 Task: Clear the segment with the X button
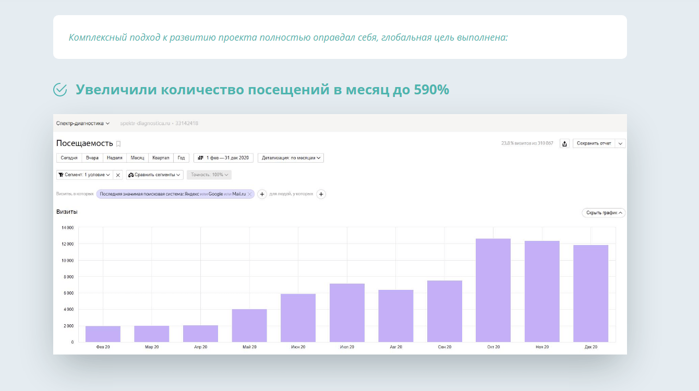pos(118,175)
